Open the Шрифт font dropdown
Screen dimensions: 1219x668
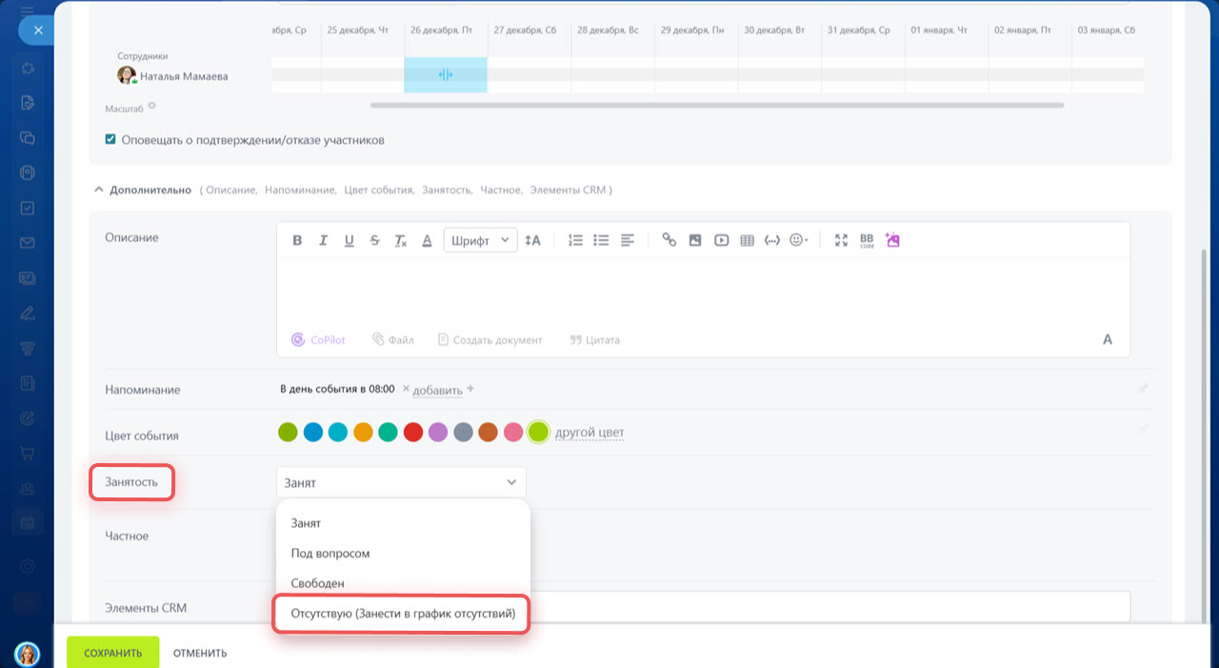pos(481,240)
